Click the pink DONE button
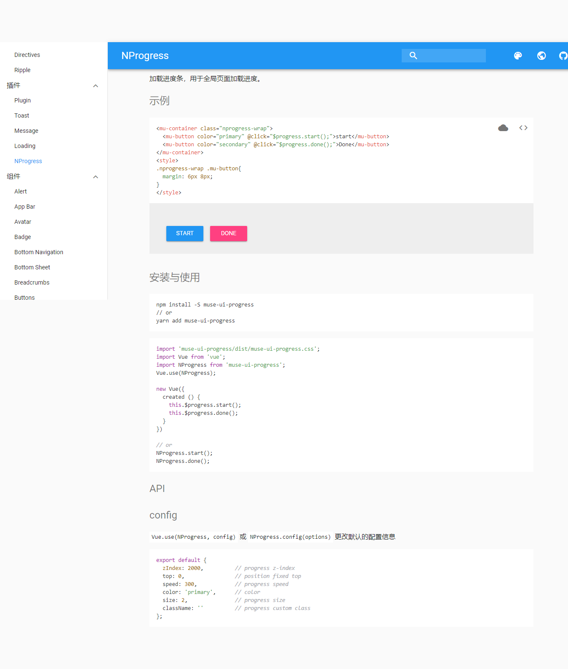The height and width of the screenshot is (669, 568). coord(229,234)
